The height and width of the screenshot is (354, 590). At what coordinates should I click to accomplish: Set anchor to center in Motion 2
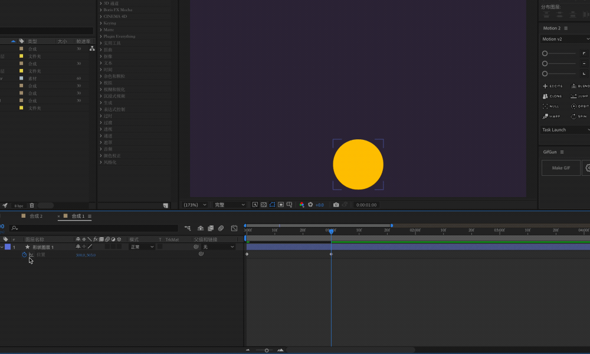(584, 64)
